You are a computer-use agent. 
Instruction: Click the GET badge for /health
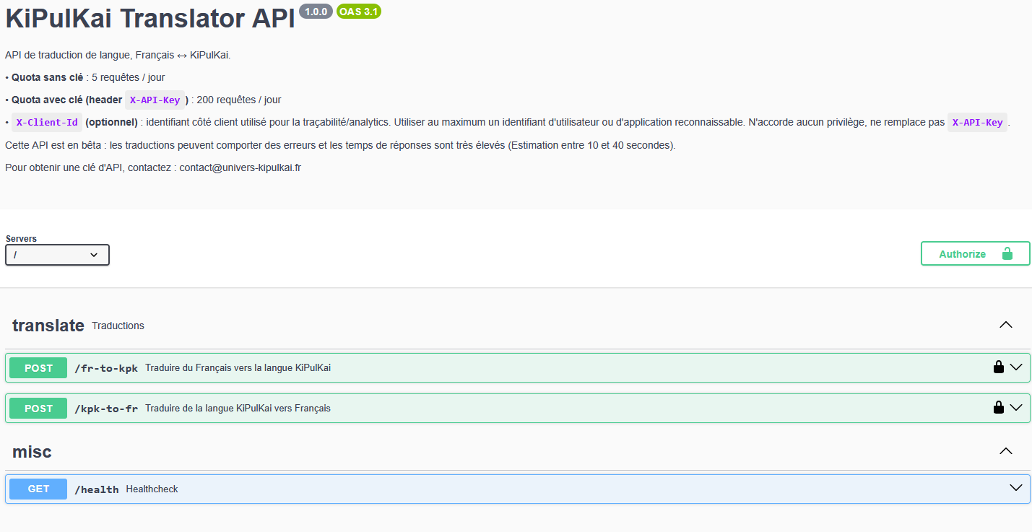(38, 489)
